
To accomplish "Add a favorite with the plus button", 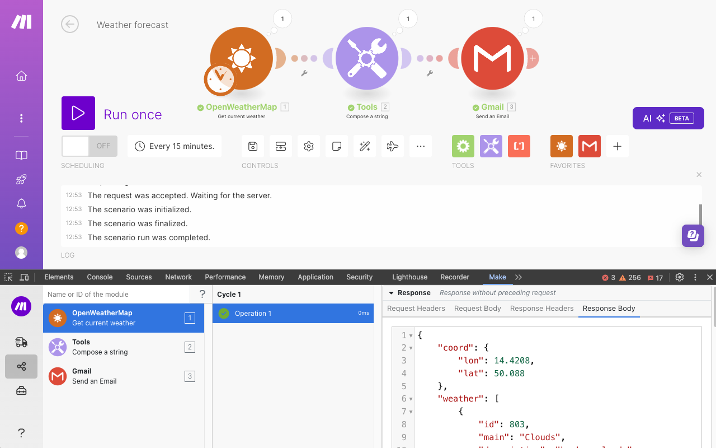I will (x=618, y=146).
